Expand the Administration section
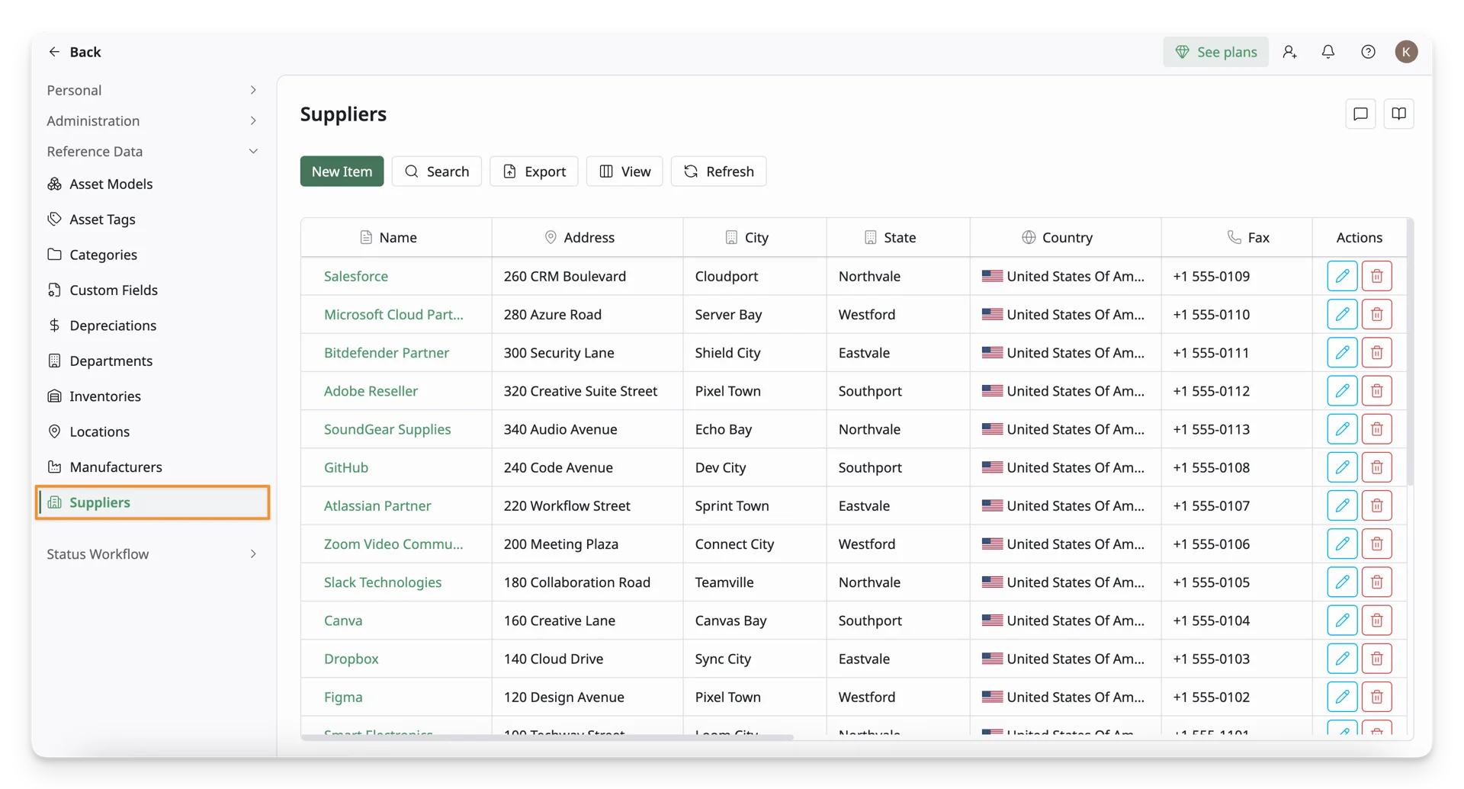The height and width of the screenshot is (789, 1464). coord(152,120)
